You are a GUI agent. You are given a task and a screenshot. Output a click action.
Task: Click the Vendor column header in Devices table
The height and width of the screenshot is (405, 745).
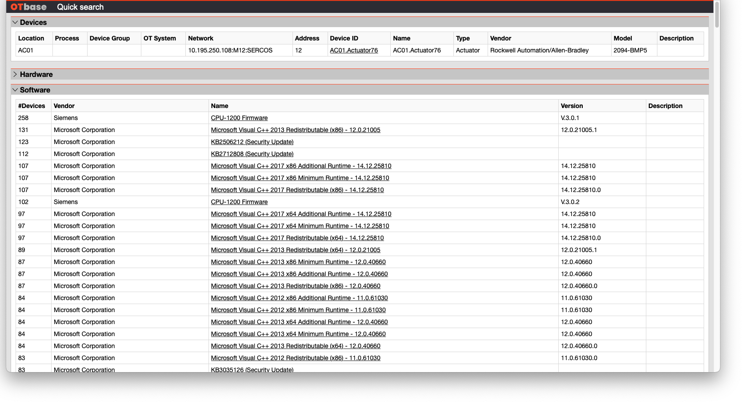tap(501, 38)
